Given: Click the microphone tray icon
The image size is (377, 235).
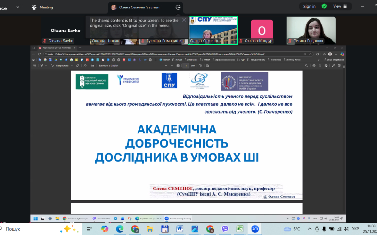Looking at the screenshot, I should pyautogui.click(x=324, y=229).
